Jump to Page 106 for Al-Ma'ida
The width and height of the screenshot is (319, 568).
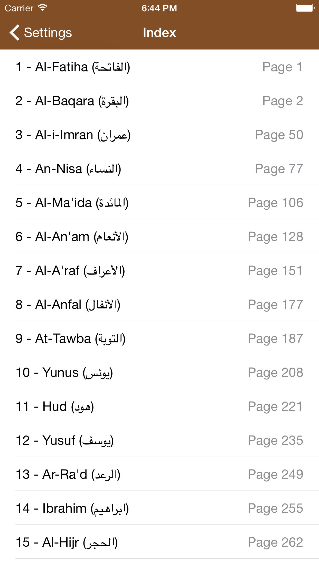click(275, 203)
